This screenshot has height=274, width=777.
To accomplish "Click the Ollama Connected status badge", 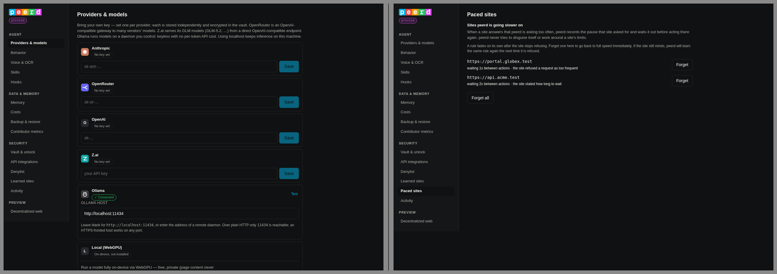I will [x=104, y=197].
